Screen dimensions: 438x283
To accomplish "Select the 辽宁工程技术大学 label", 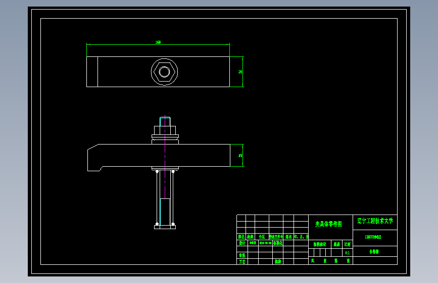I will coord(375,221).
